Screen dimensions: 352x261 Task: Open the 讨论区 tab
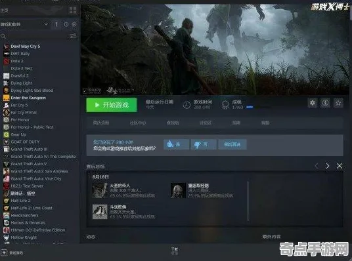click(206, 123)
